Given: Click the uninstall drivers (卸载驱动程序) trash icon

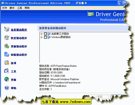Looking at the screenshot, I should pos(7,54).
